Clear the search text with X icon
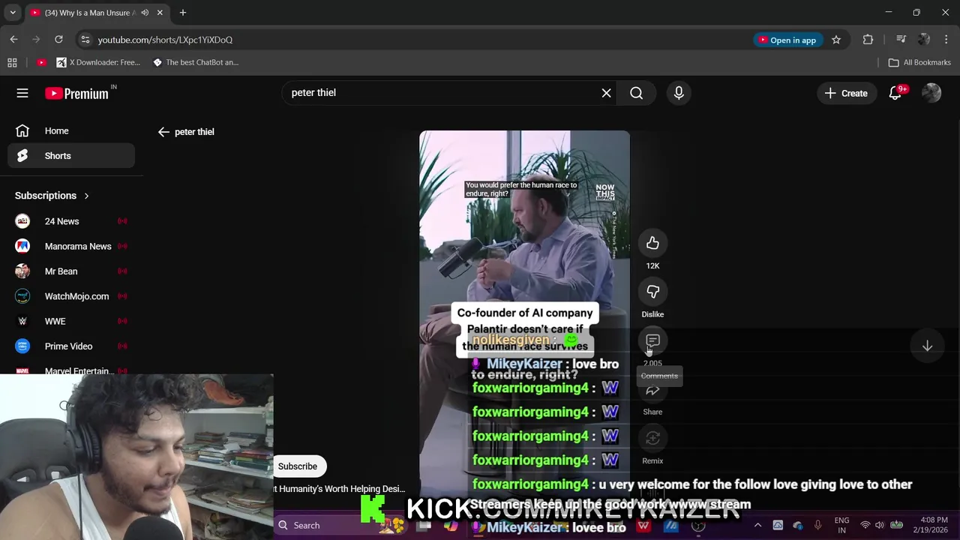Viewport: 960px width, 540px height. pyautogui.click(x=606, y=93)
